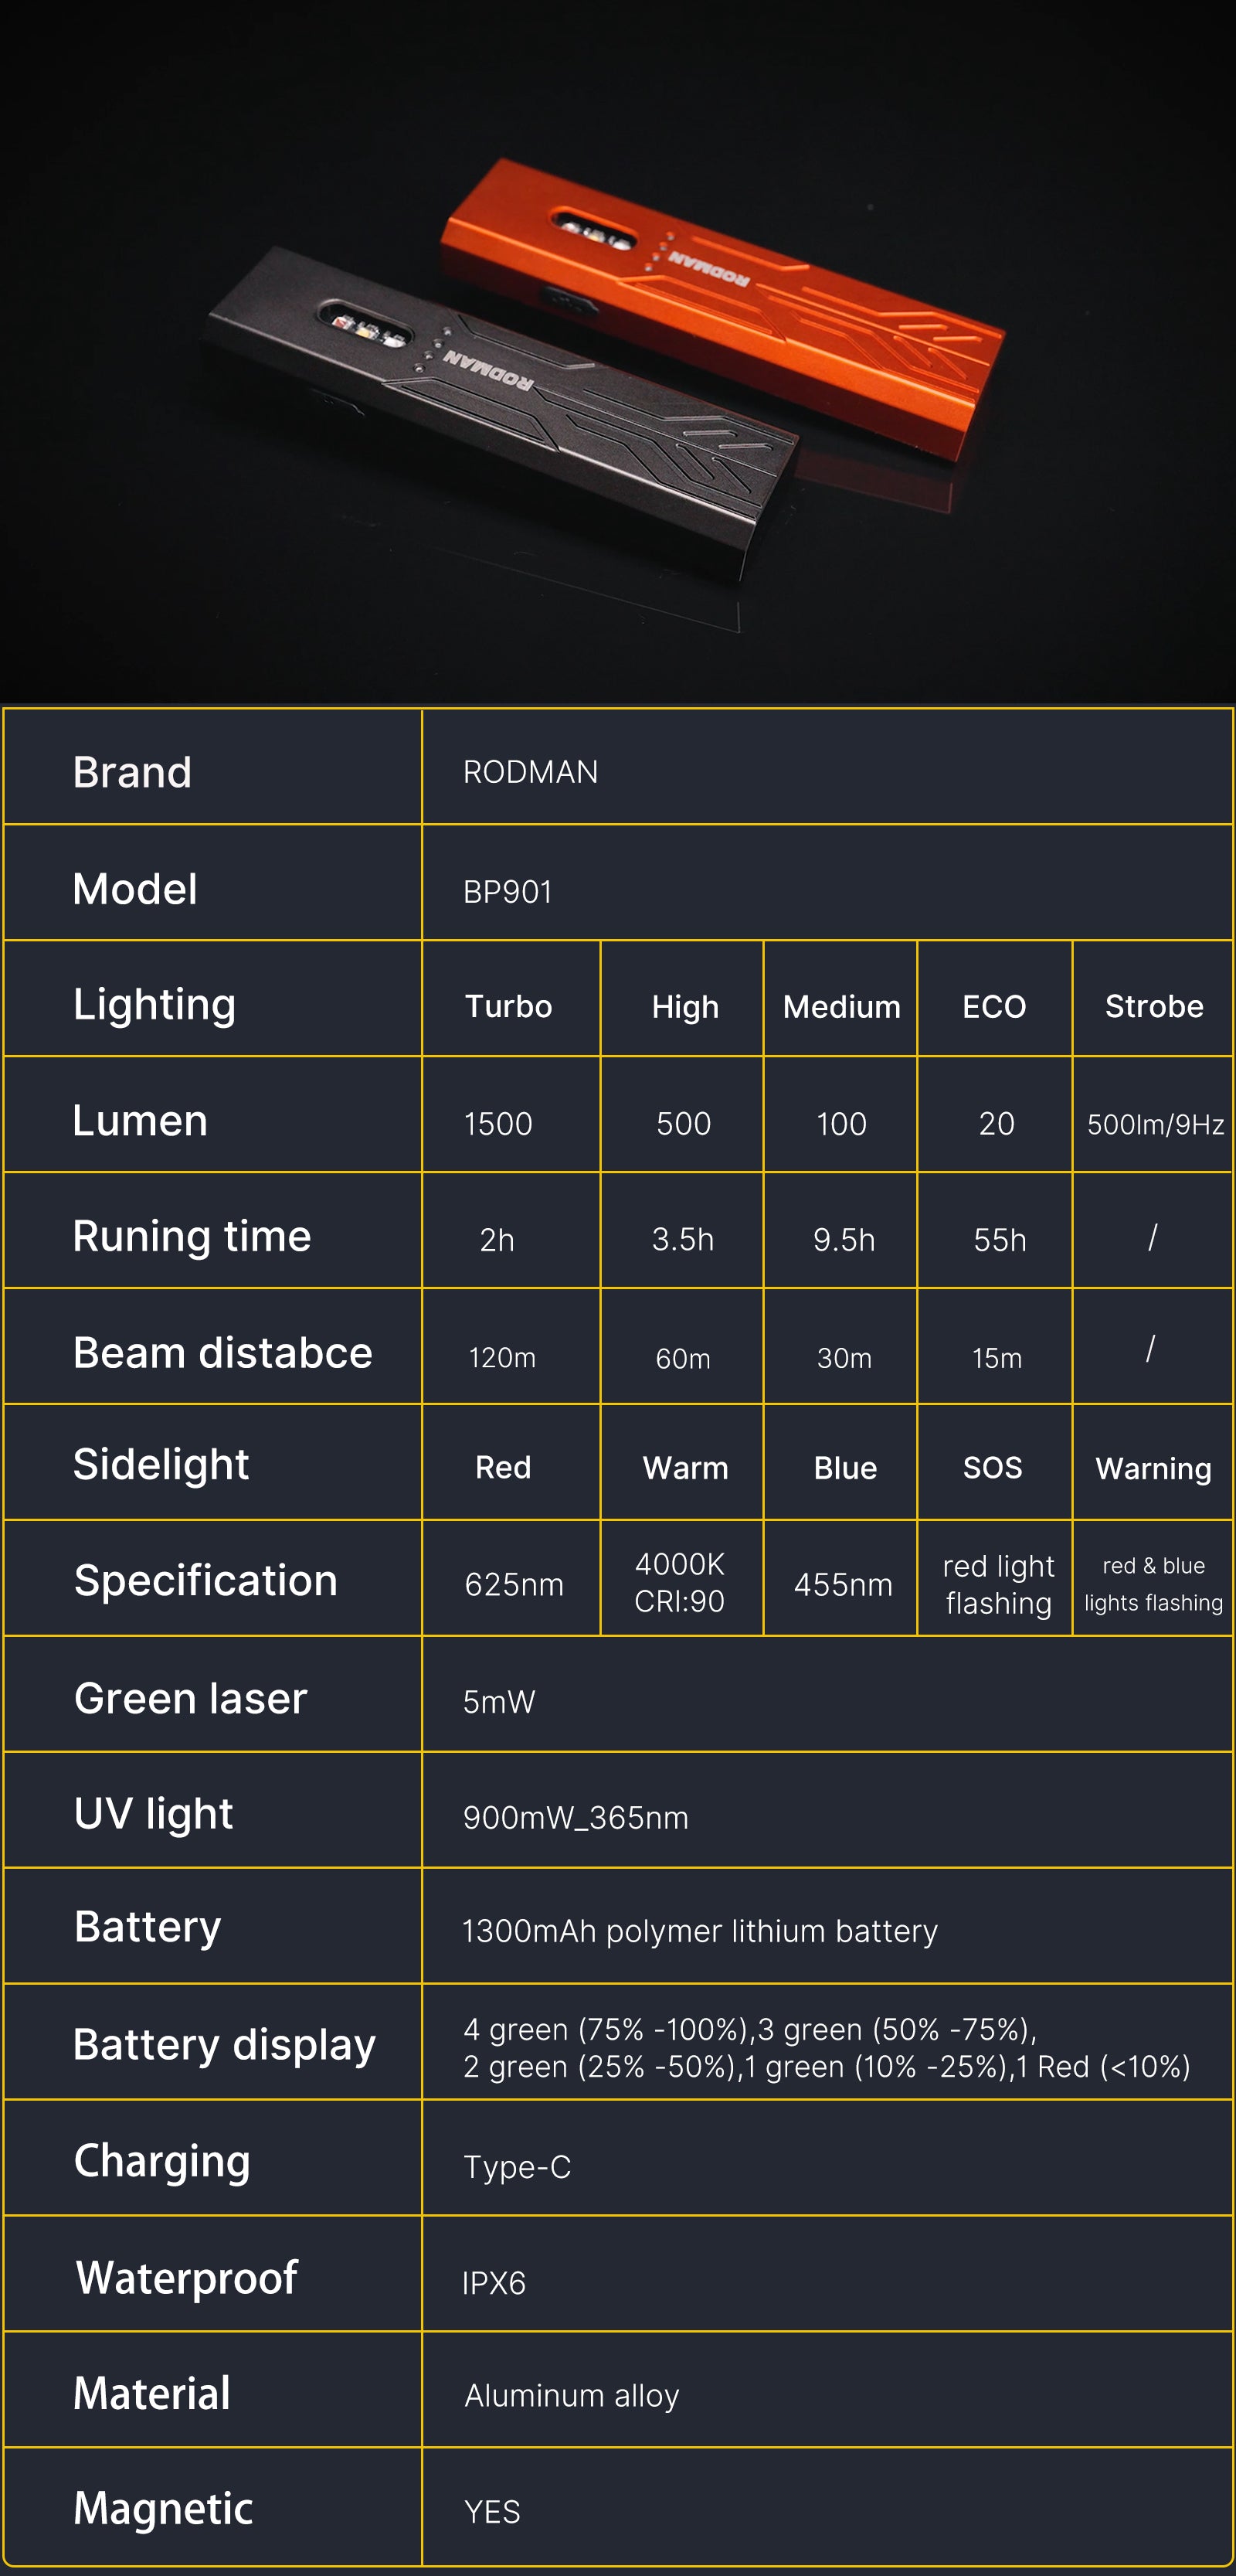
Task: Click the 55h running time cell
Action: (999, 1240)
